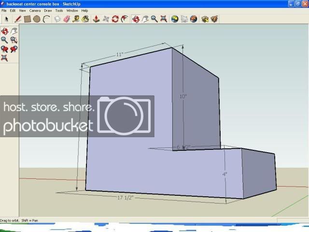Screen dimensions: 309x232
Task: Activate the Push/Pull tool
Action: click(96, 19)
